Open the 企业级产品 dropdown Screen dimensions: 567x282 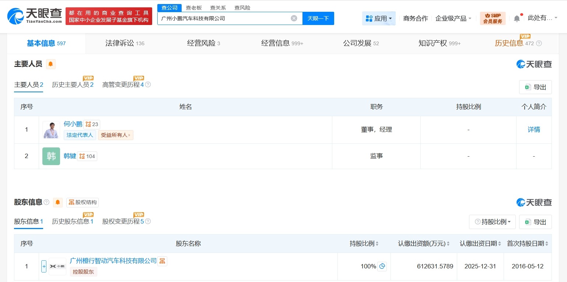point(454,18)
